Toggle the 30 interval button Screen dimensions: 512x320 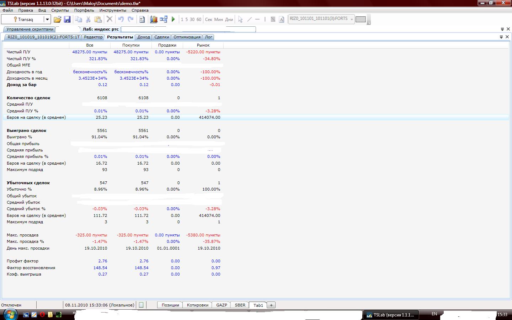(192, 20)
